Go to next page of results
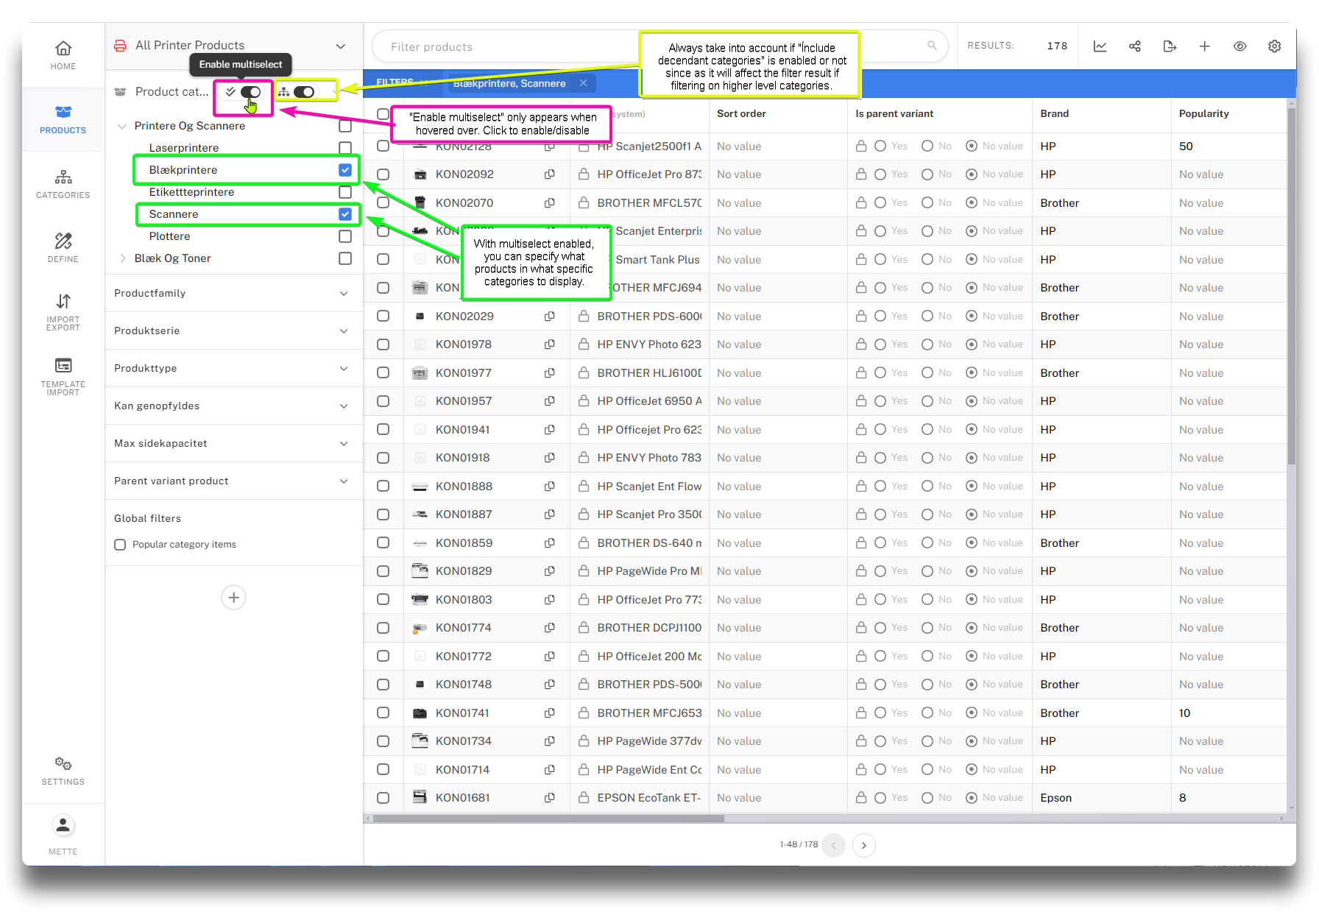The width and height of the screenshot is (1319, 912). click(864, 845)
